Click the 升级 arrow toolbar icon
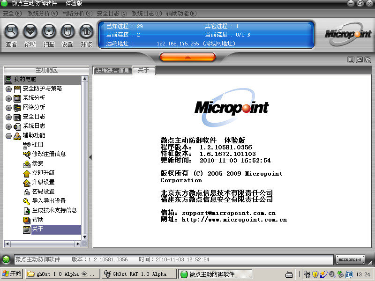This screenshot has width=375, height=281. tap(86, 31)
